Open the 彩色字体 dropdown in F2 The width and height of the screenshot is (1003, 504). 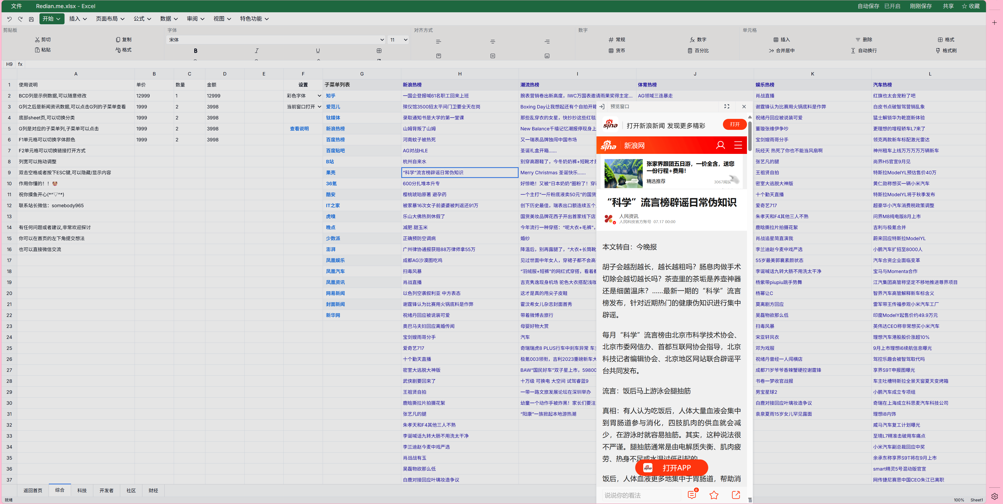[x=303, y=96]
